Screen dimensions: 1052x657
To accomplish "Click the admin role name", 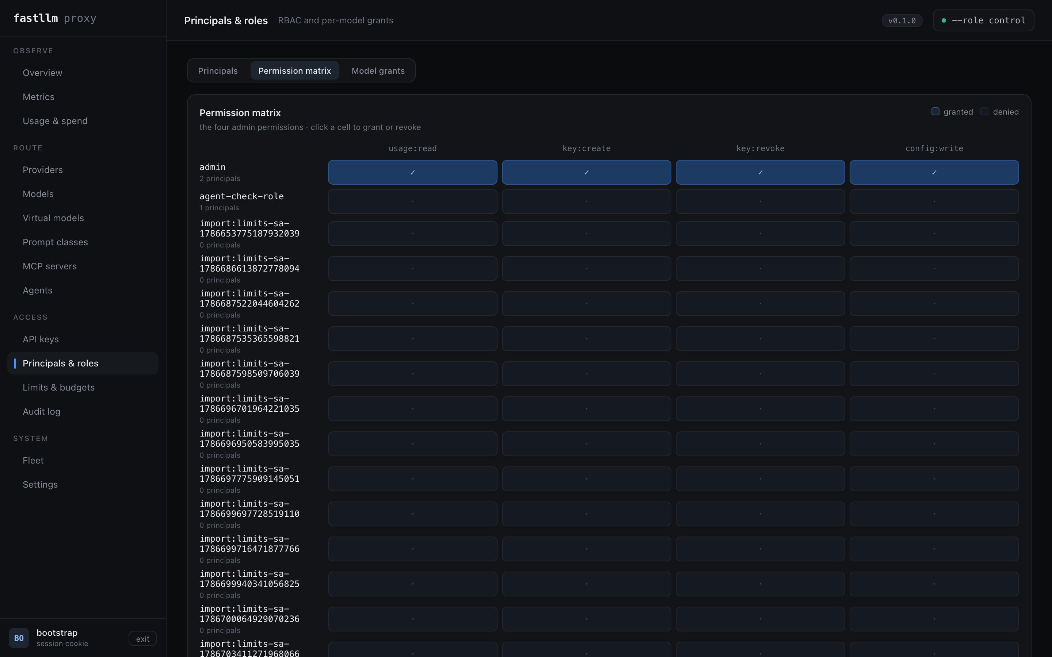I will (x=213, y=167).
